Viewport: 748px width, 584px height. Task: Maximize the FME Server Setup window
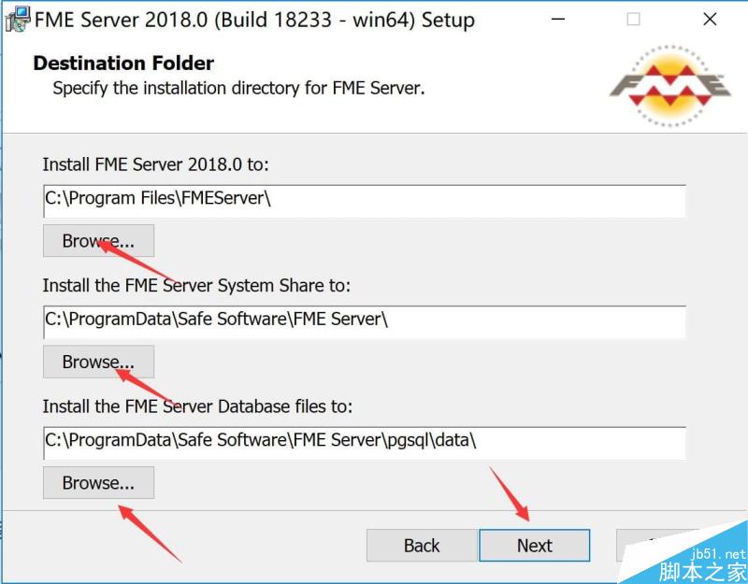point(633,19)
